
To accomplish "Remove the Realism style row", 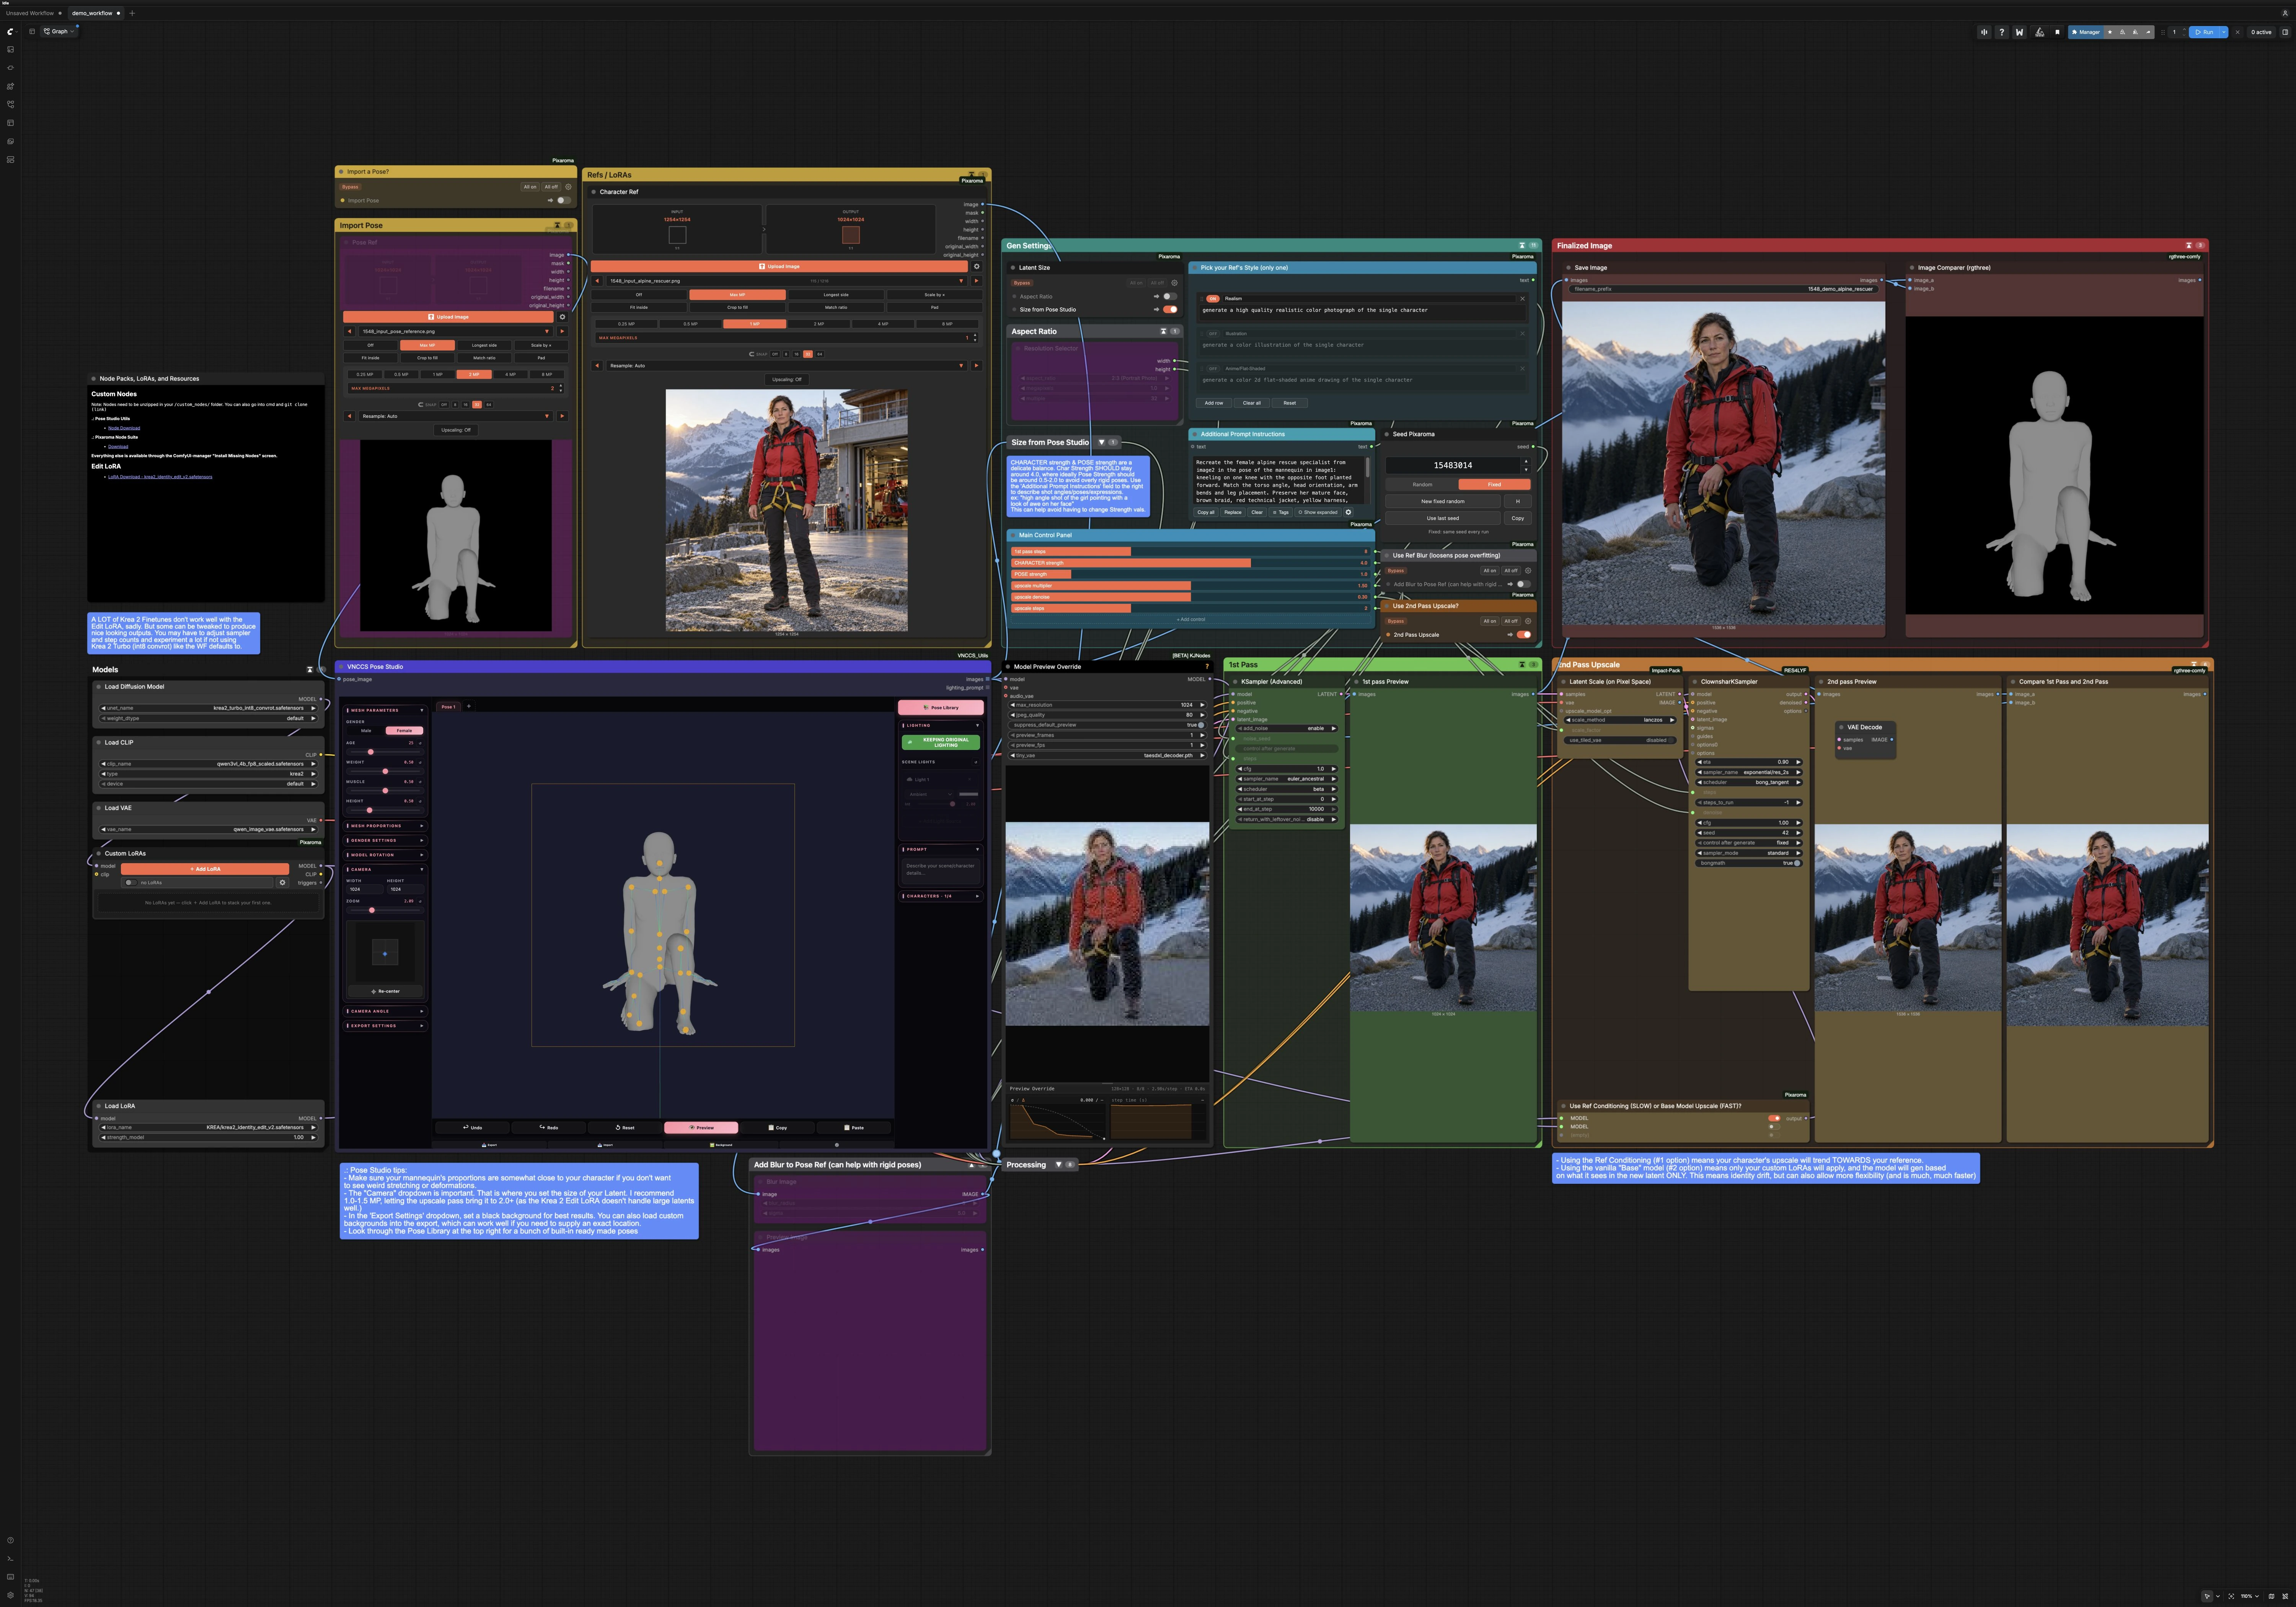I will 1523,298.
